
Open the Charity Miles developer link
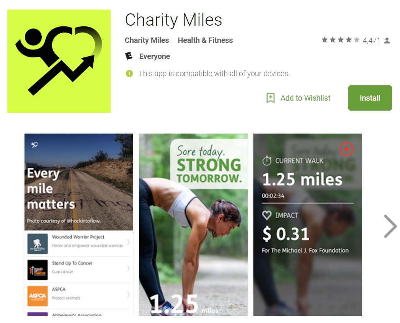(147, 40)
